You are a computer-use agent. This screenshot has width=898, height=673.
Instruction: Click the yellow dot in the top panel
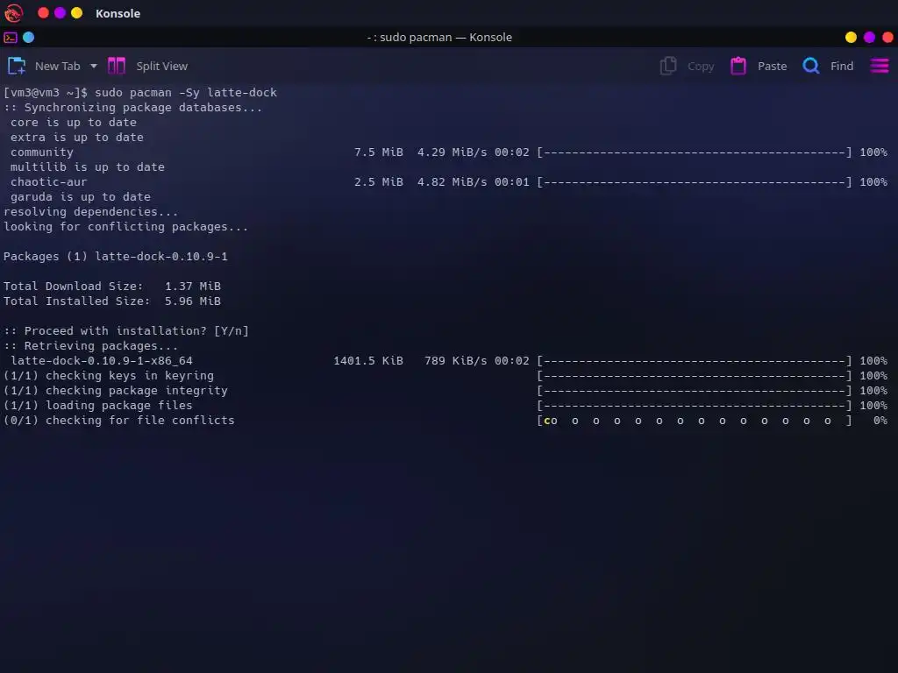77,12
